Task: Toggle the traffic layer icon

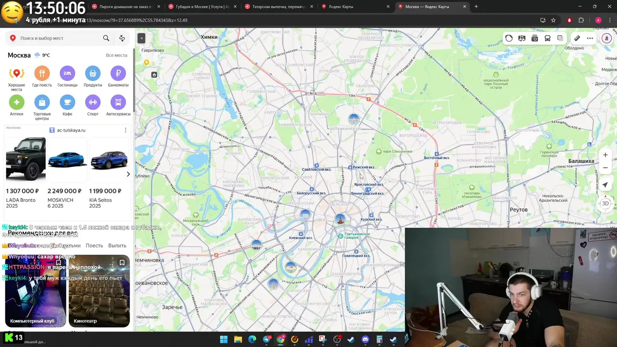Action: click(x=509, y=38)
